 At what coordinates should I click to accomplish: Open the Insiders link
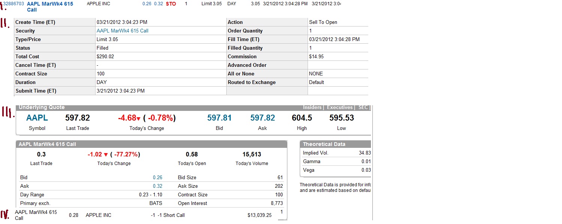click(312, 108)
